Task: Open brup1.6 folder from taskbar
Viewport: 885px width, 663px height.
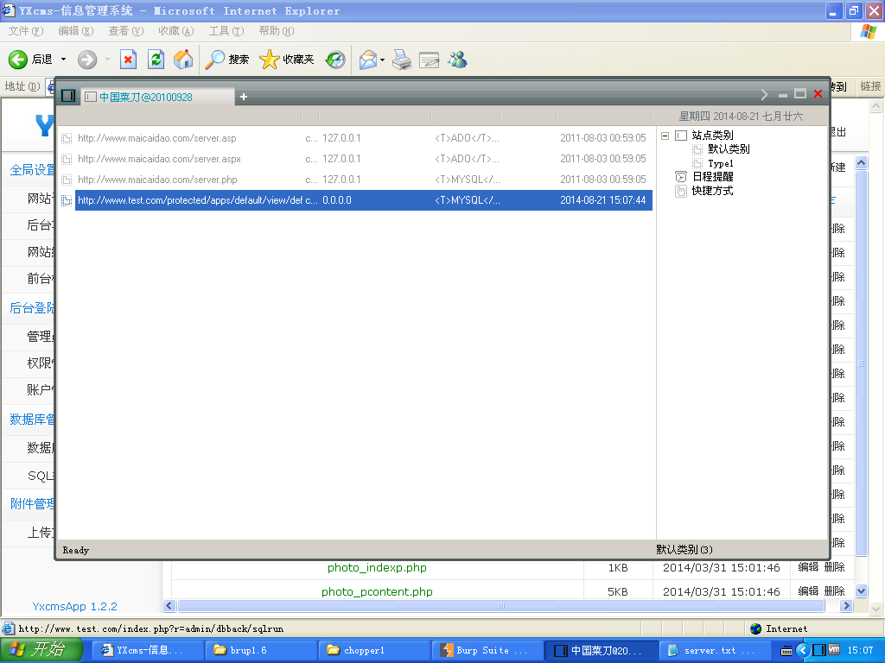Action: [x=260, y=650]
